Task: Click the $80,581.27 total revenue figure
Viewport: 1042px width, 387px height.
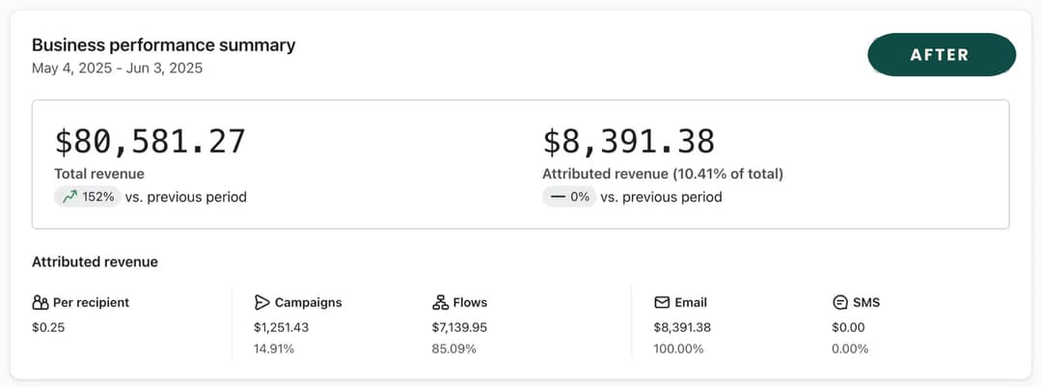Action: [151, 141]
